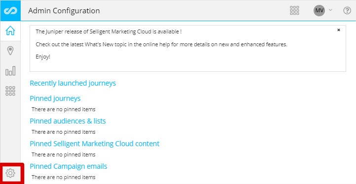This screenshot has height=184, width=356.
Task: Click the Admin Configuration page title
Action: pos(64,11)
